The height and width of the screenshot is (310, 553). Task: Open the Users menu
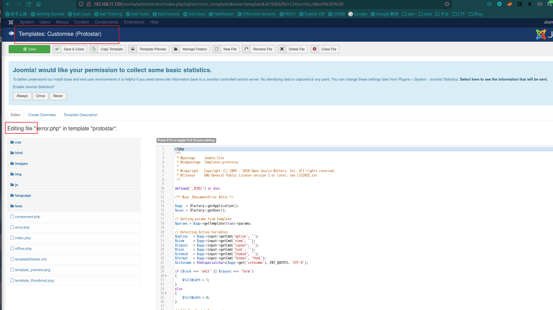click(45, 22)
